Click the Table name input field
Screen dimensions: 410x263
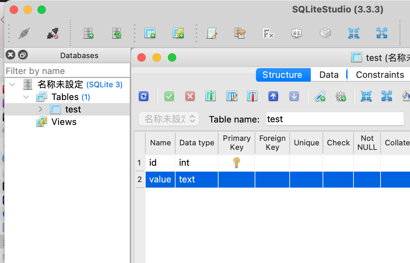coord(335,119)
